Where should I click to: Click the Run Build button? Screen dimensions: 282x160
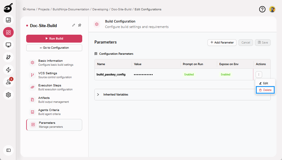point(54,39)
